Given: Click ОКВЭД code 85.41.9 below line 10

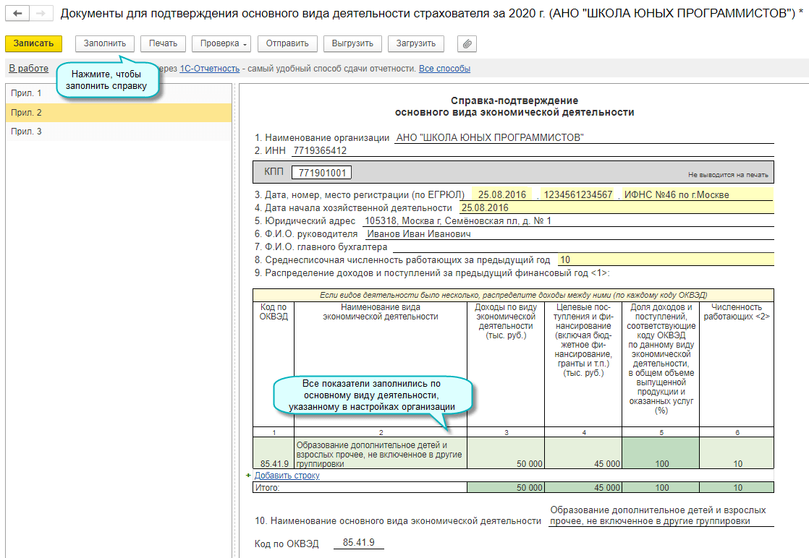Looking at the screenshot, I should click(359, 543).
